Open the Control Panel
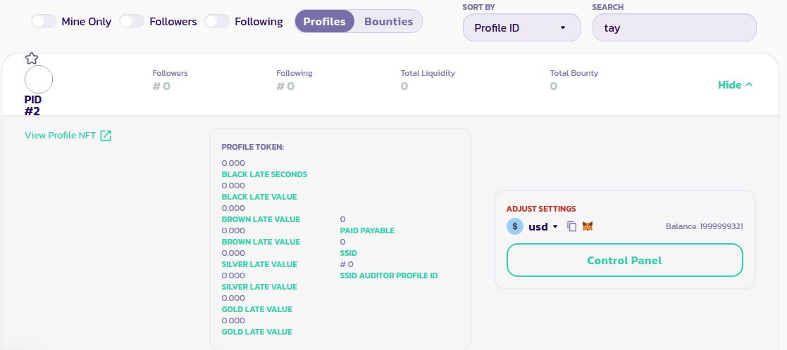The height and width of the screenshot is (350, 787). (624, 261)
